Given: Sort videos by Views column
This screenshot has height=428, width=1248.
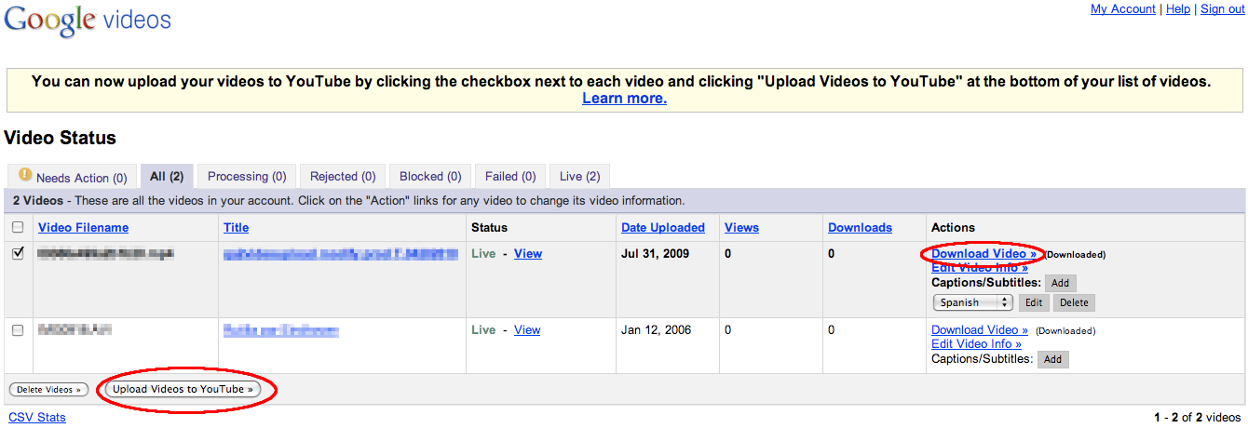Looking at the screenshot, I should click(741, 228).
